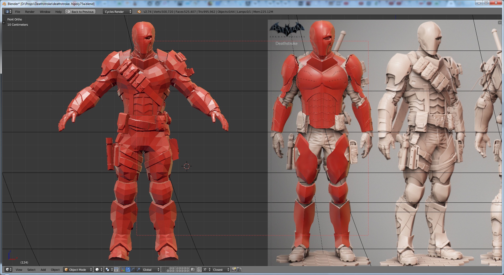This screenshot has height=275, width=504.
Task: Select the rotate manipulator icon
Action: pyautogui.click(x=133, y=270)
